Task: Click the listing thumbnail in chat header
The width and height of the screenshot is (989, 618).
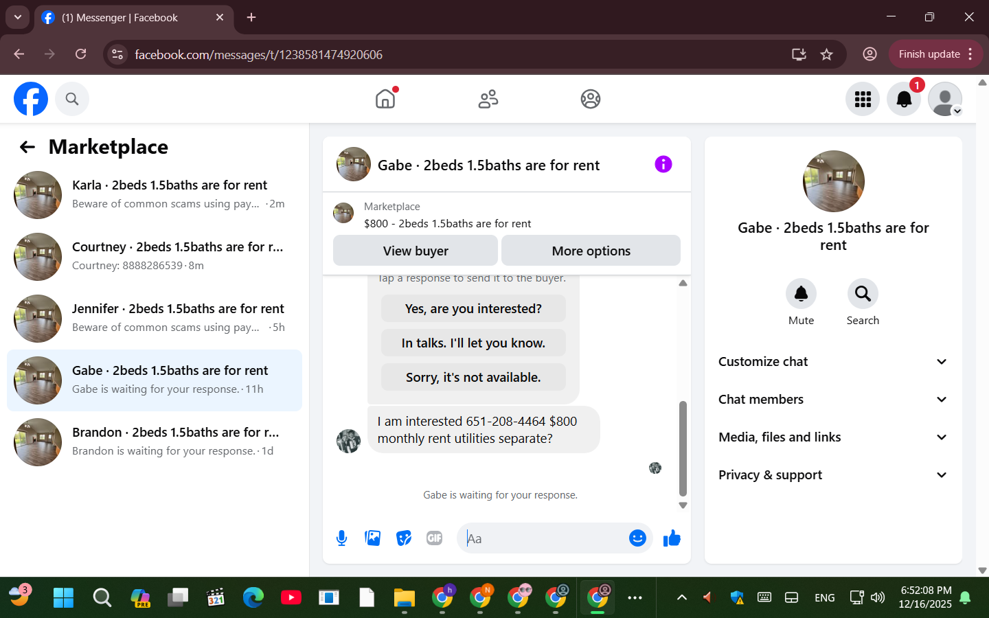Action: tap(354, 164)
